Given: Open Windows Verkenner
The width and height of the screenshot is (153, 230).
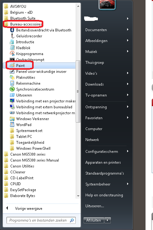Looking at the screenshot, I should 32,119.
